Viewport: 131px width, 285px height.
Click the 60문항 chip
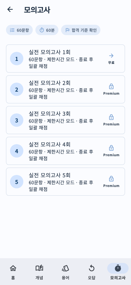[19, 30]
